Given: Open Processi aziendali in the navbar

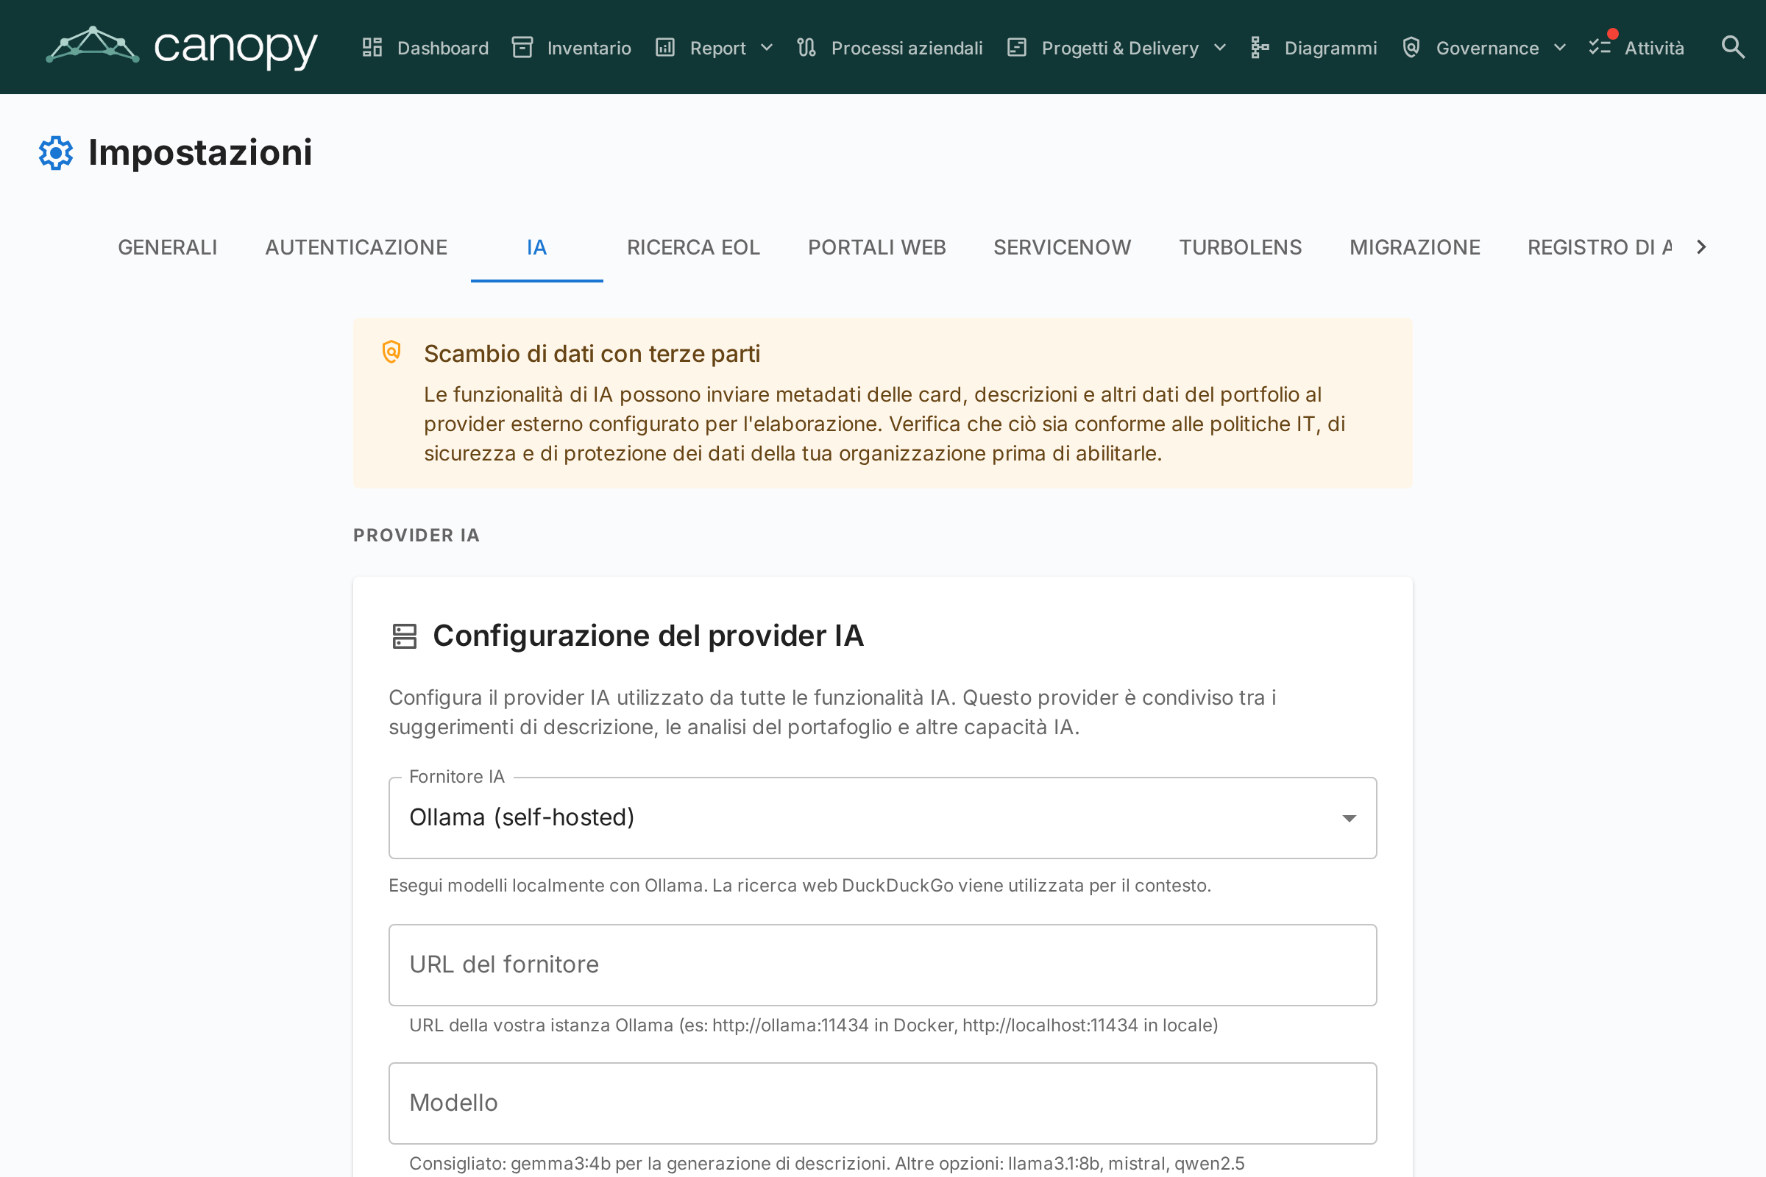Looking at the screenshot, I should [x=890, y=47].
